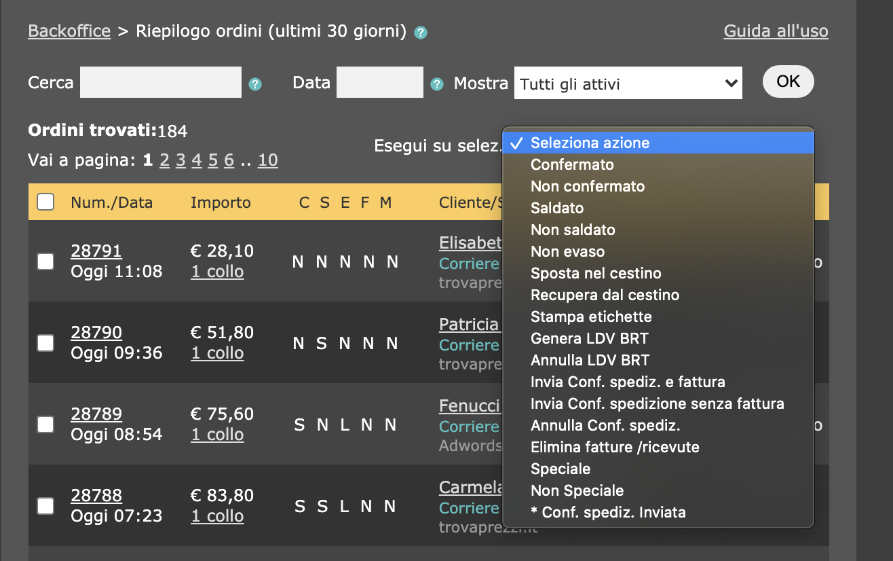Check the checkbox for order 28791
The image size is (893, 561).
tap(45, 261)
